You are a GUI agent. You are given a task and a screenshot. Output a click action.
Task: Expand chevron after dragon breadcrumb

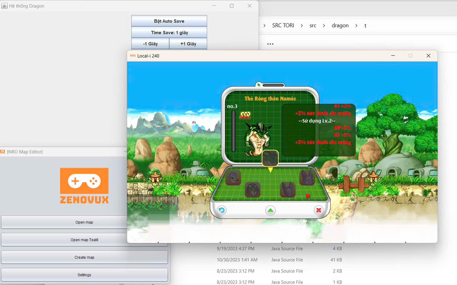point(356,26)
